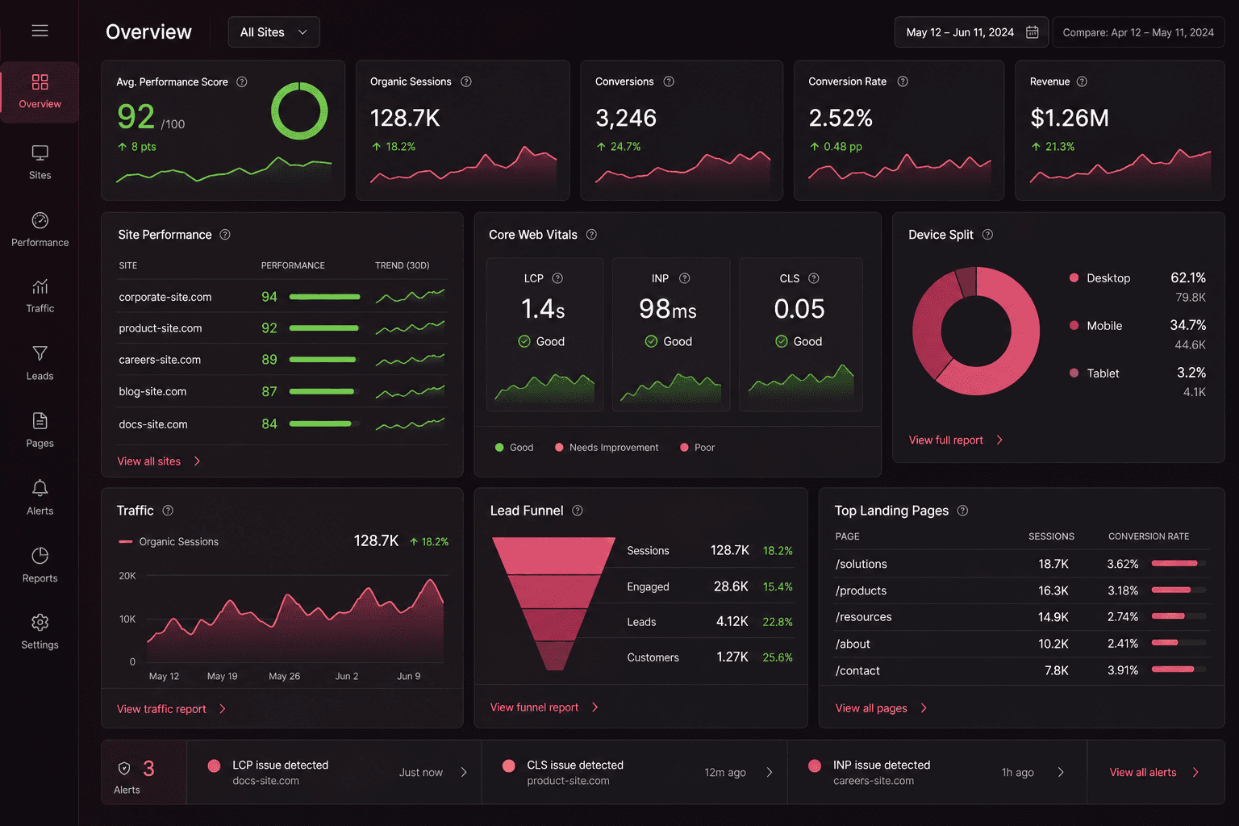Click help icon beside Lead Funnel
The image size is (1239, 826).
[577, 511]
